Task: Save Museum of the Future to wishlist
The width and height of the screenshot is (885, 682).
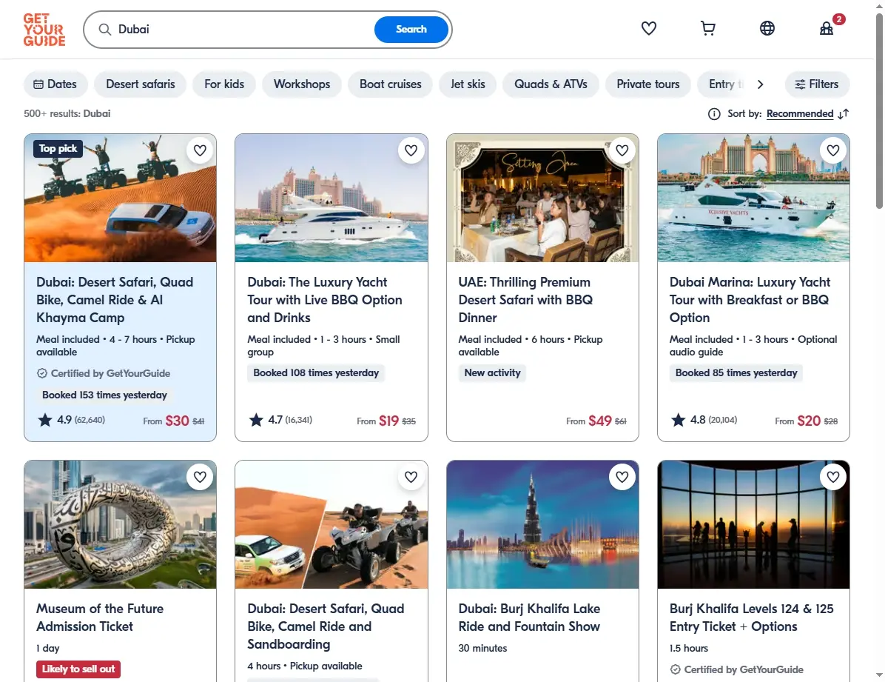Action: (200, 477)
